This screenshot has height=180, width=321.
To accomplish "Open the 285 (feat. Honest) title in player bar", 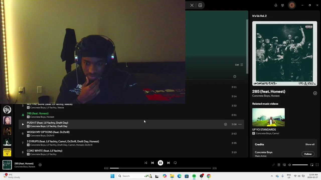I will pyautogui.click(x=24, y=163).
